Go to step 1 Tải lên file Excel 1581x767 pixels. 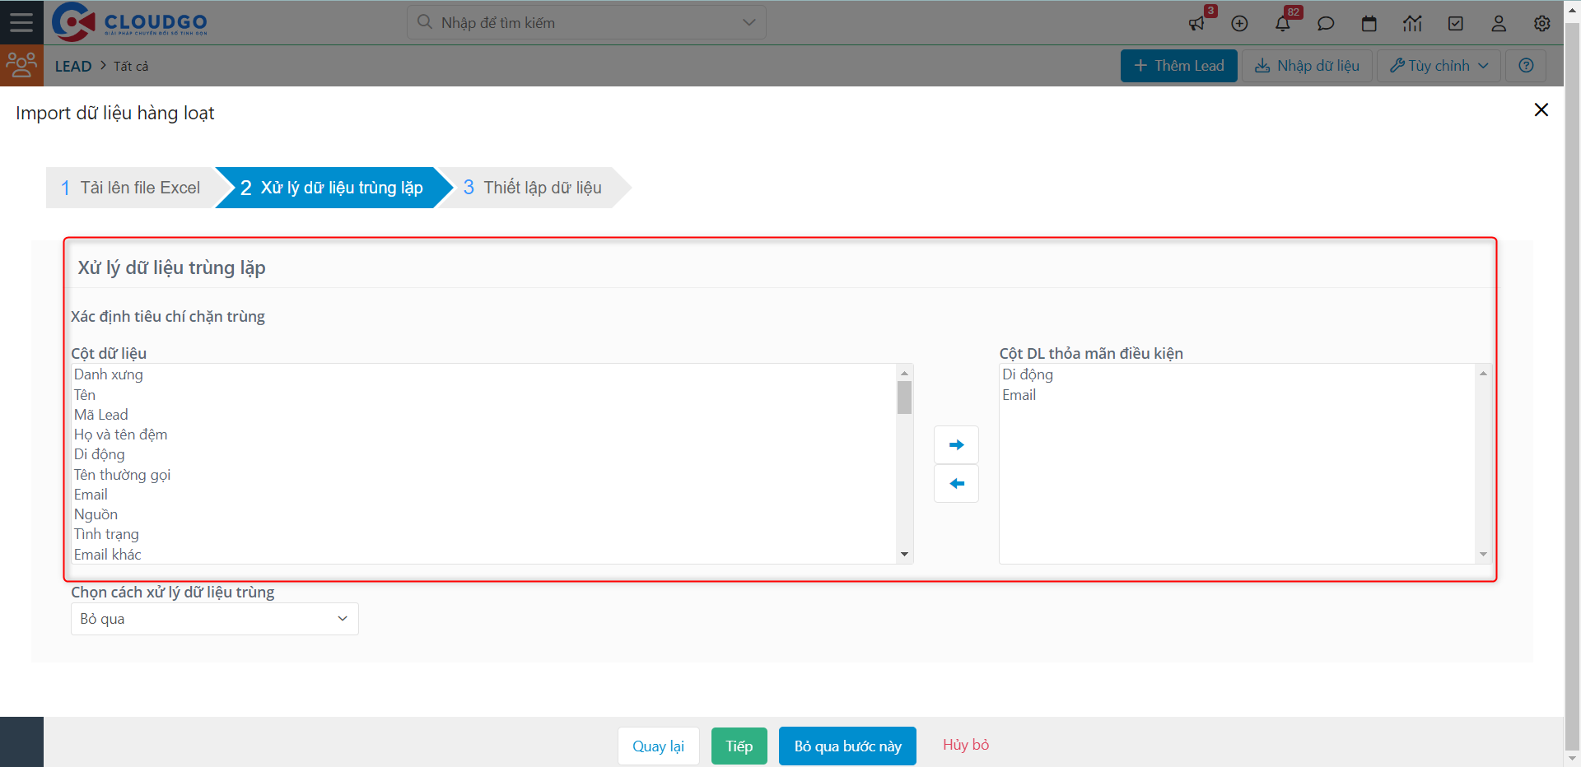point(131,188)
